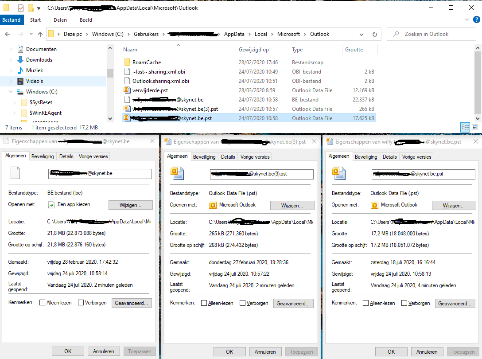The height and width of the screenshot is (359, 482).
Task: Expand the Windows (C:) tree node
Action: point(11,92)
